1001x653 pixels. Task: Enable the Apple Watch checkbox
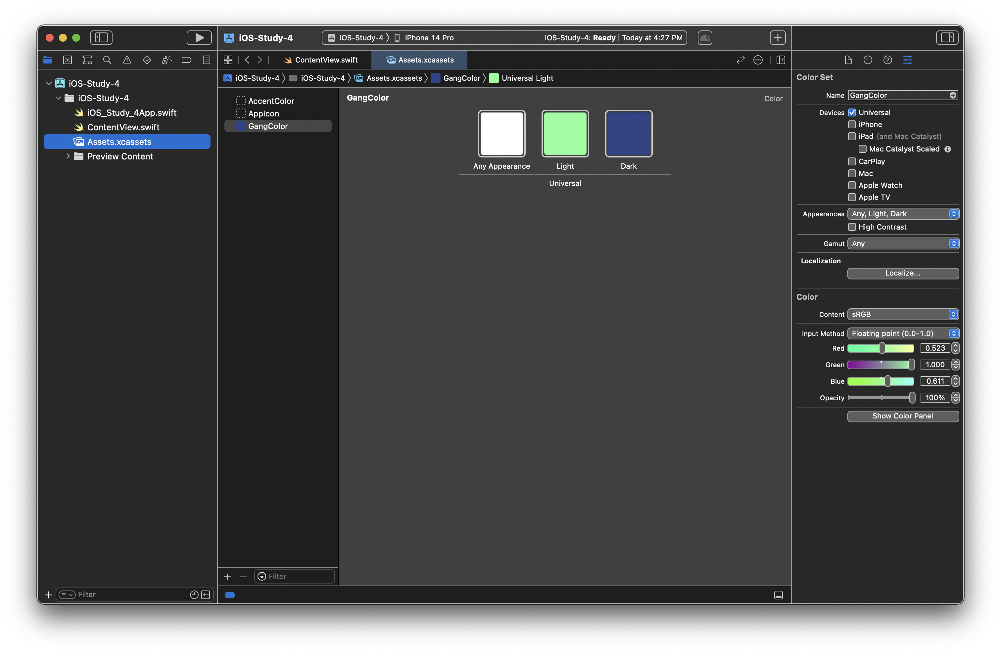[x=852, y=185]
